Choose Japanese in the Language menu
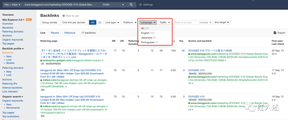Image resolution: width=288 pixels, height=120 pixels. [x=149, y=38]
